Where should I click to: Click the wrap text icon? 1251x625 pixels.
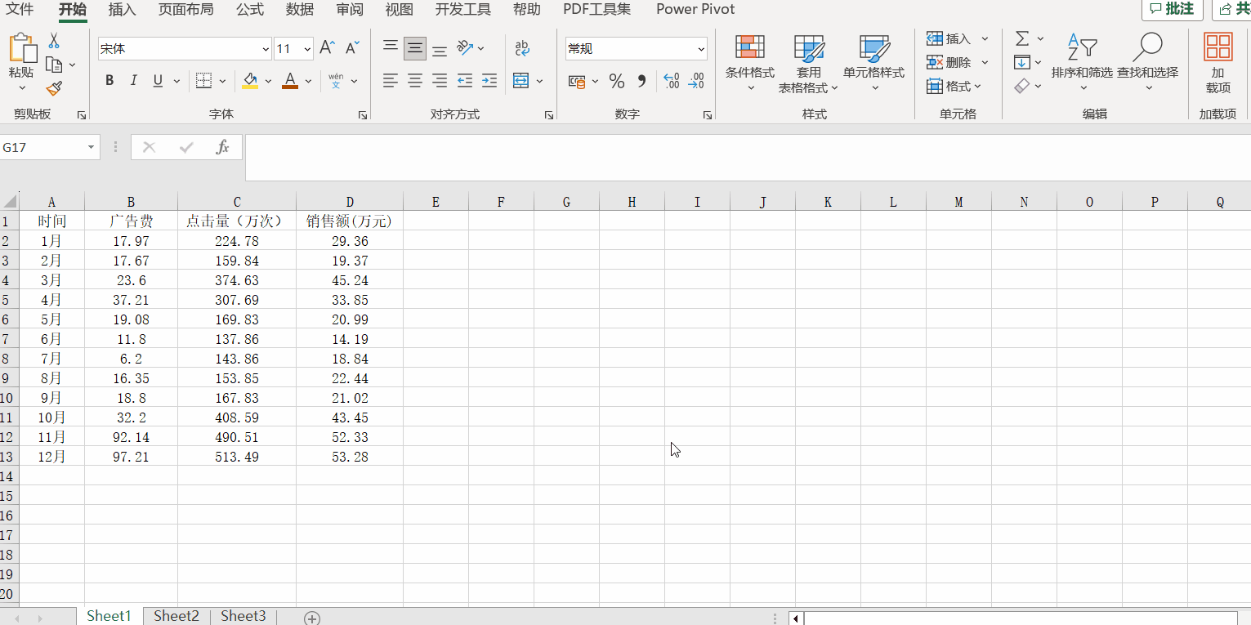522,48
